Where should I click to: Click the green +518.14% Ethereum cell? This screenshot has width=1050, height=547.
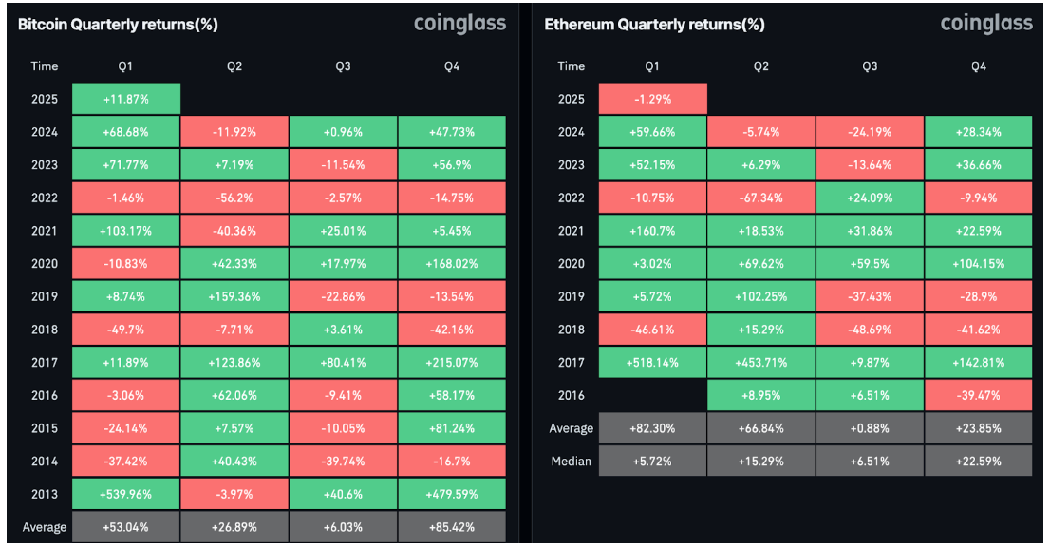coord(652,363)
